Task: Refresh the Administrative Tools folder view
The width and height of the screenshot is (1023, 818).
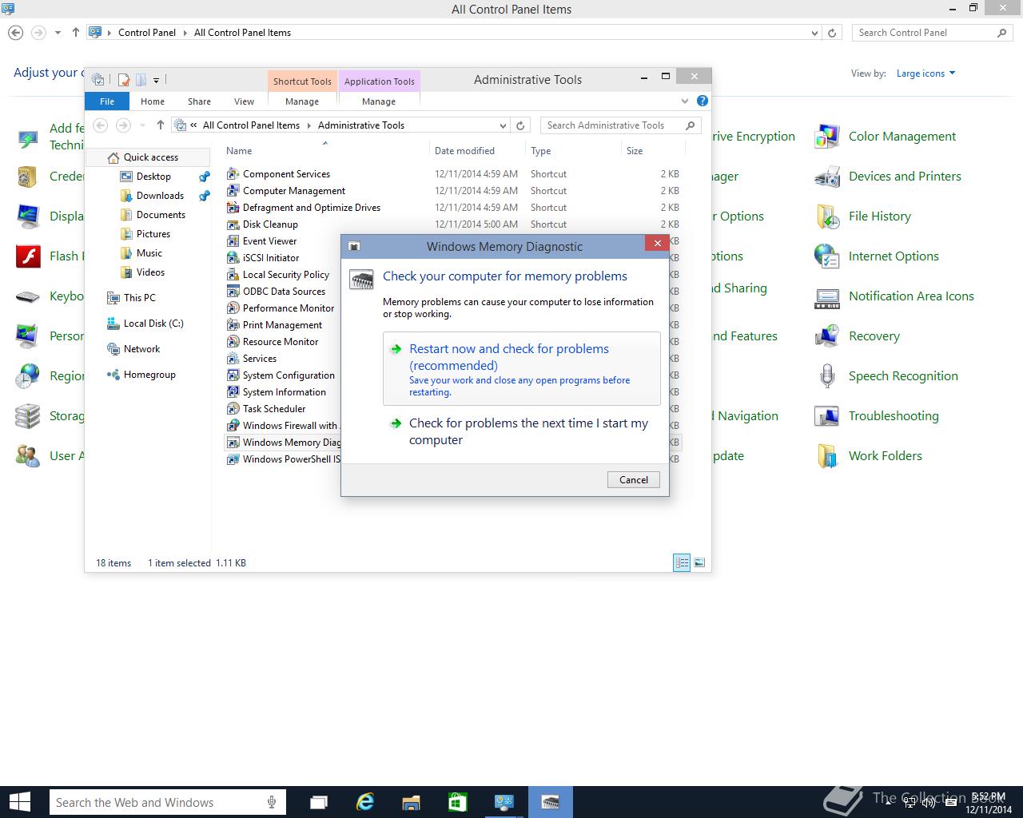Action: (520, 125)
